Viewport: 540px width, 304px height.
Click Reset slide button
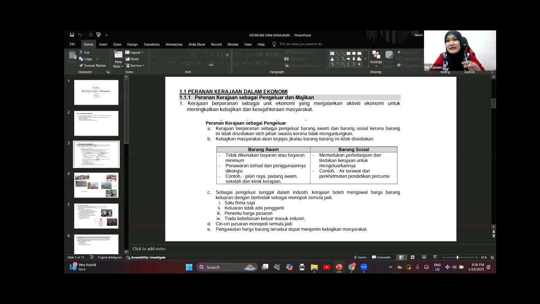(132, 59)
